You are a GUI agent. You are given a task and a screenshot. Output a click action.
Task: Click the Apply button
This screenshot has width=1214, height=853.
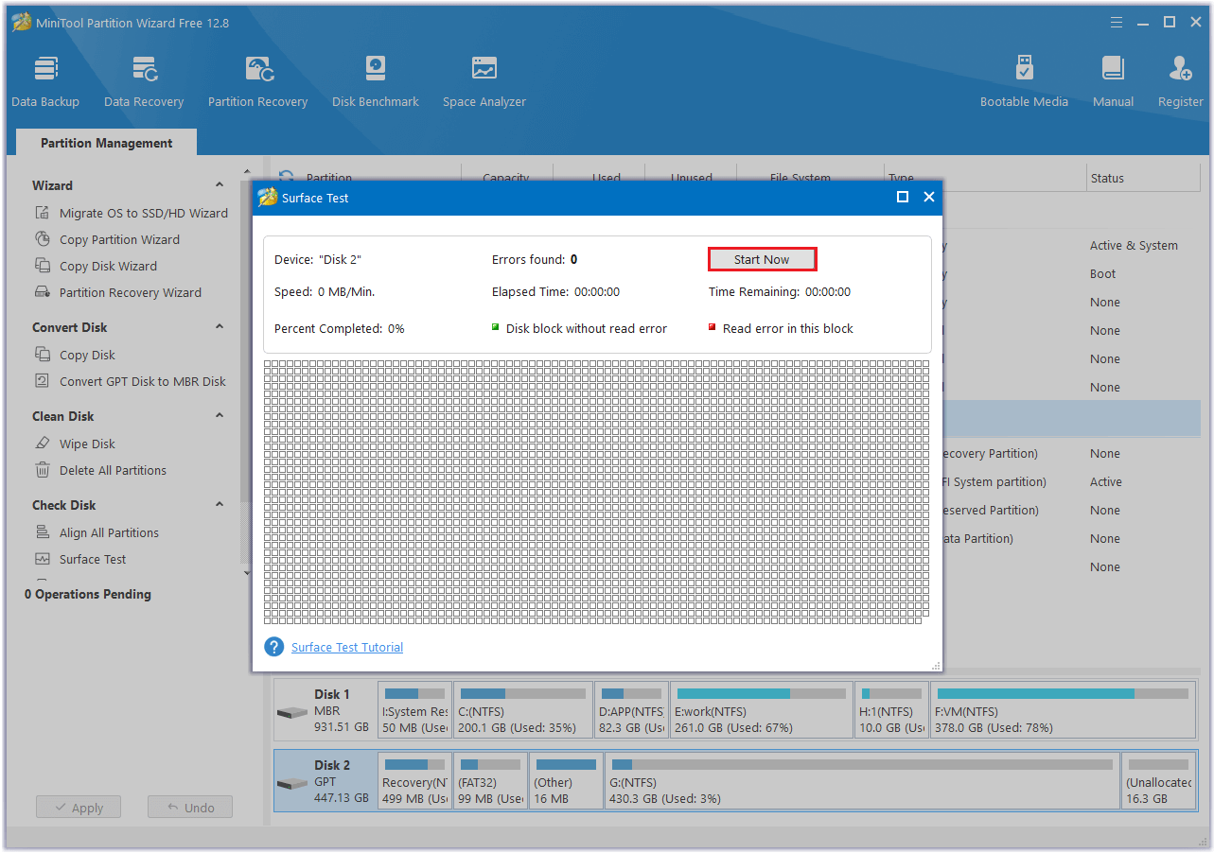click(x=79, y=808)
